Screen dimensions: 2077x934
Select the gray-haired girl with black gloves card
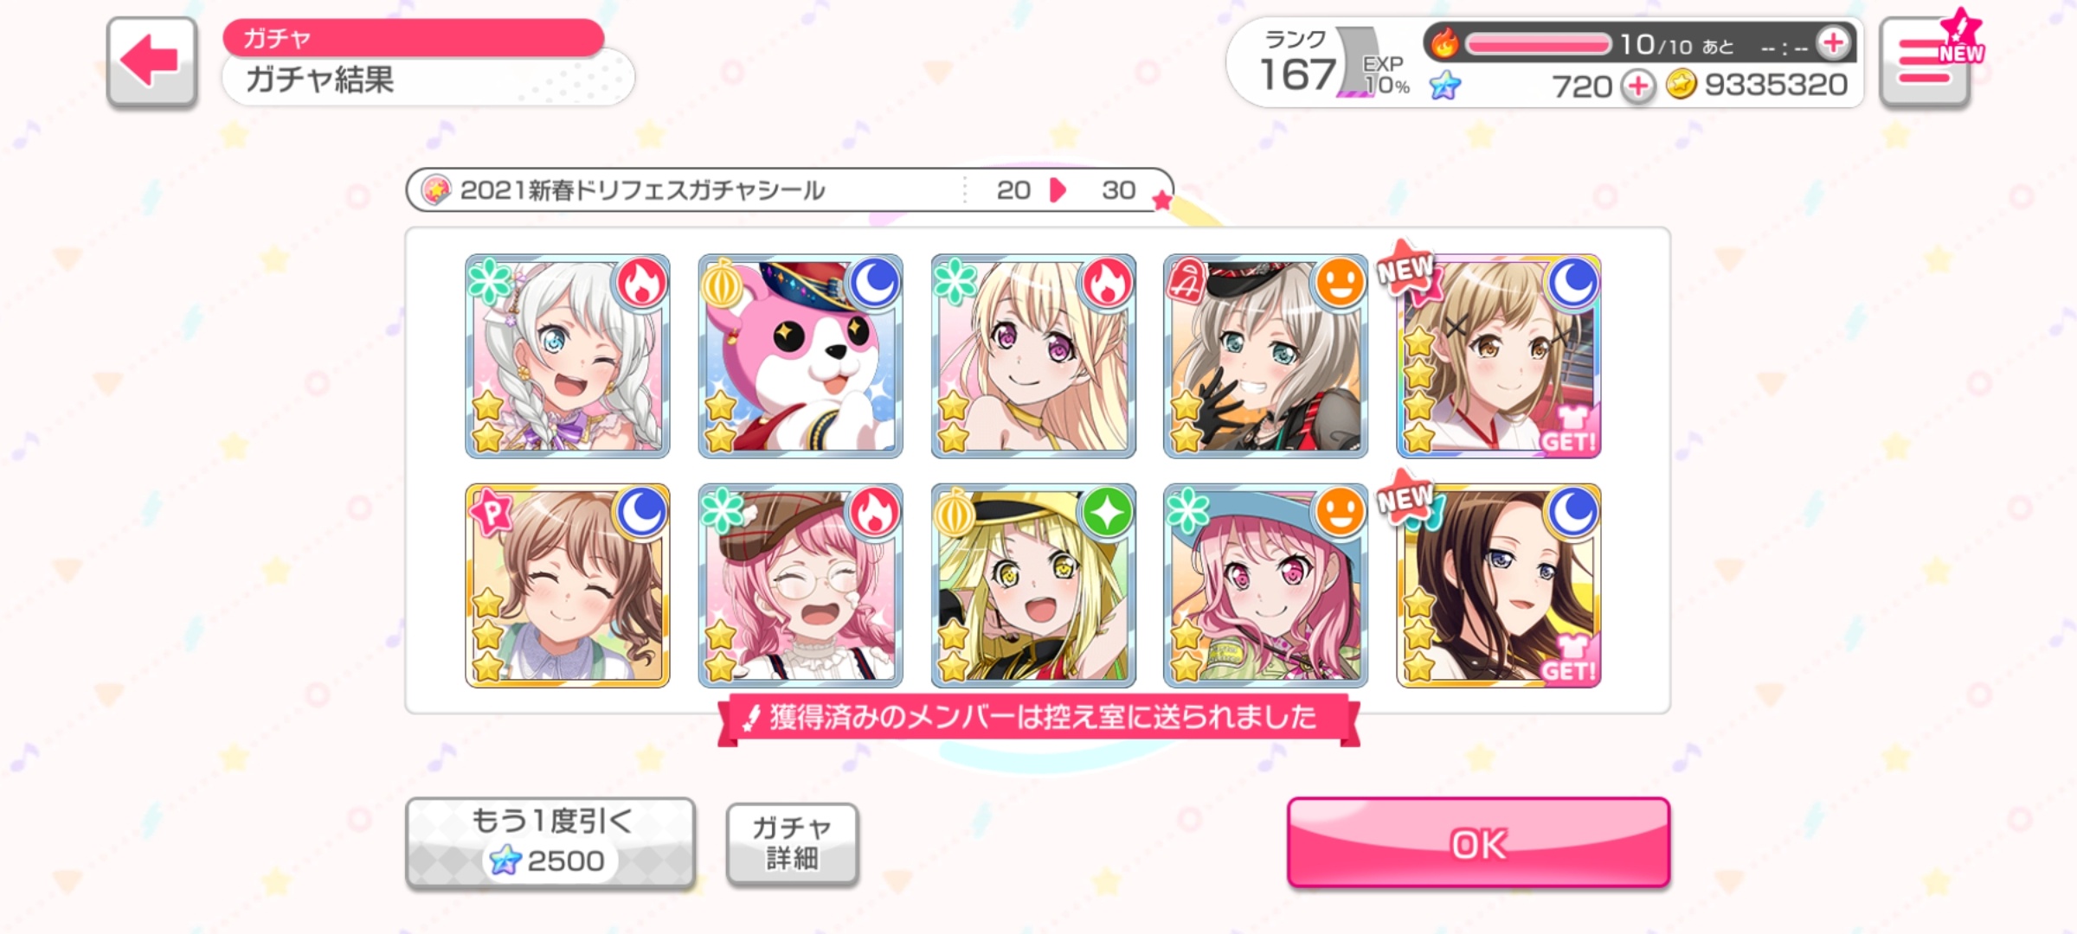1266,355
